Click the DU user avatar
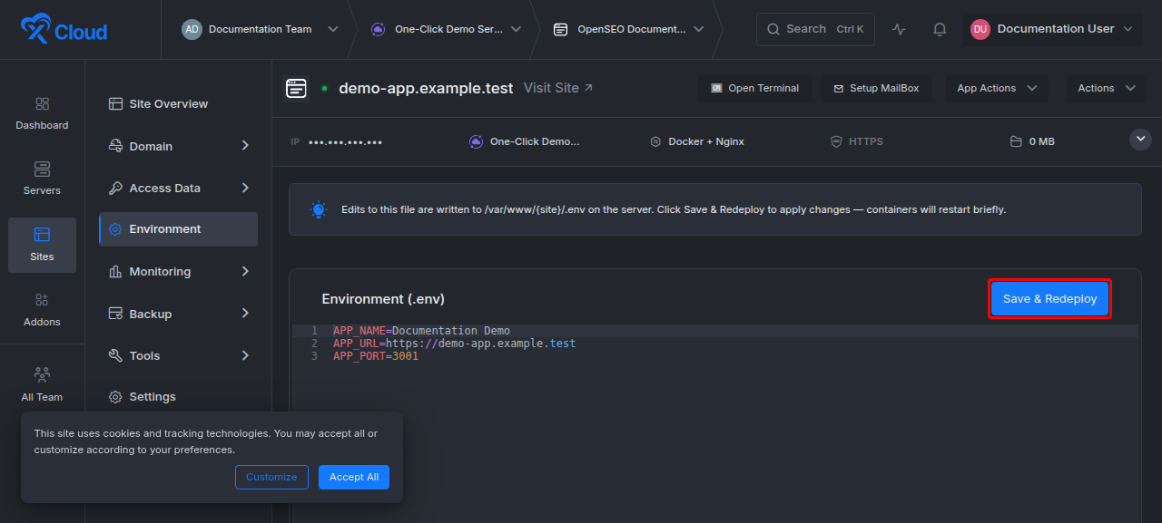The width and height of the screenshot is (1162, 523). click(980, 29)
